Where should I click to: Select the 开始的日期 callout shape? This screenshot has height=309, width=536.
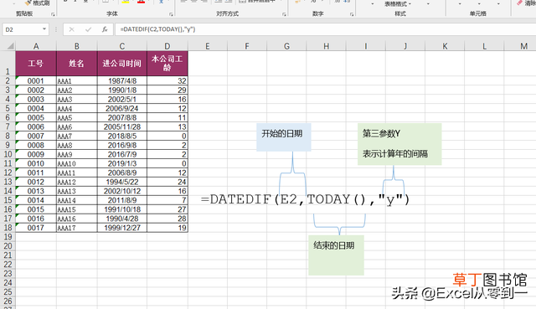(284, 137)
